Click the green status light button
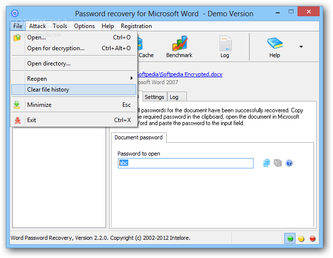This screenshot has width=333, height=258. (290, 239)
